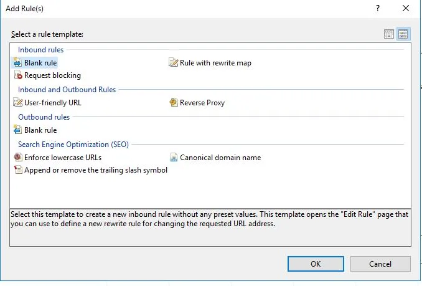This screenshot has width=422, height=286.
Task: Confirm the selection with OK
Action: point(316,264)
